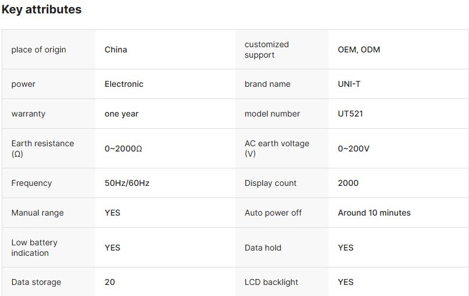Image resolution: width=469 pixels, height=296 pixels.
Task: Click the China value cell
Action: (x=116, y=50)
